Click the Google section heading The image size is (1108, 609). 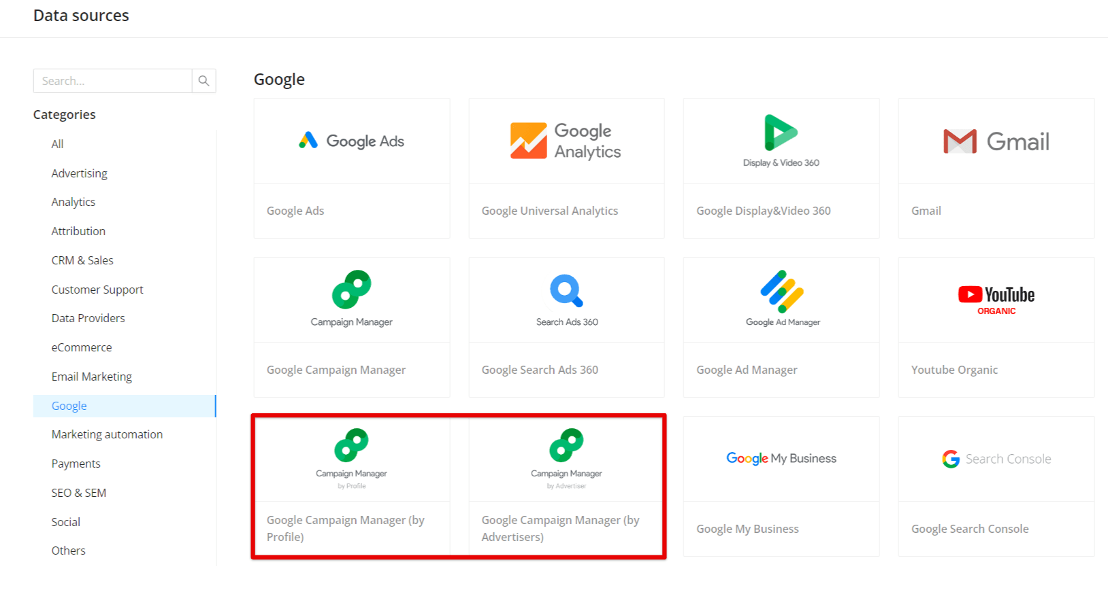279,80
